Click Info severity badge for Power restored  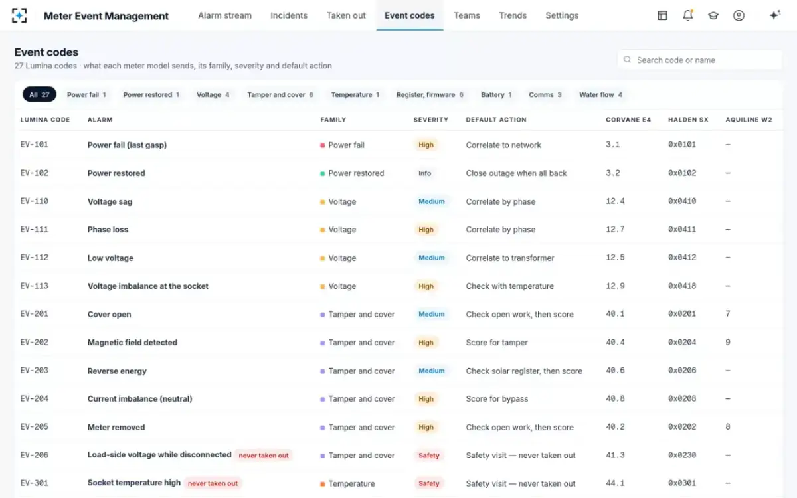point(424,173)
